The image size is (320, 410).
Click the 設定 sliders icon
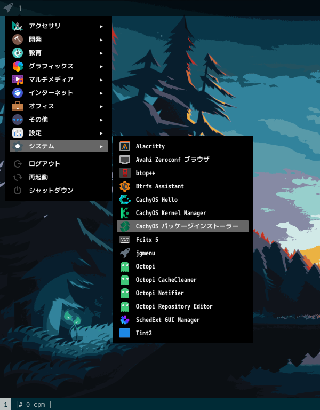click(x=18, y=133)
